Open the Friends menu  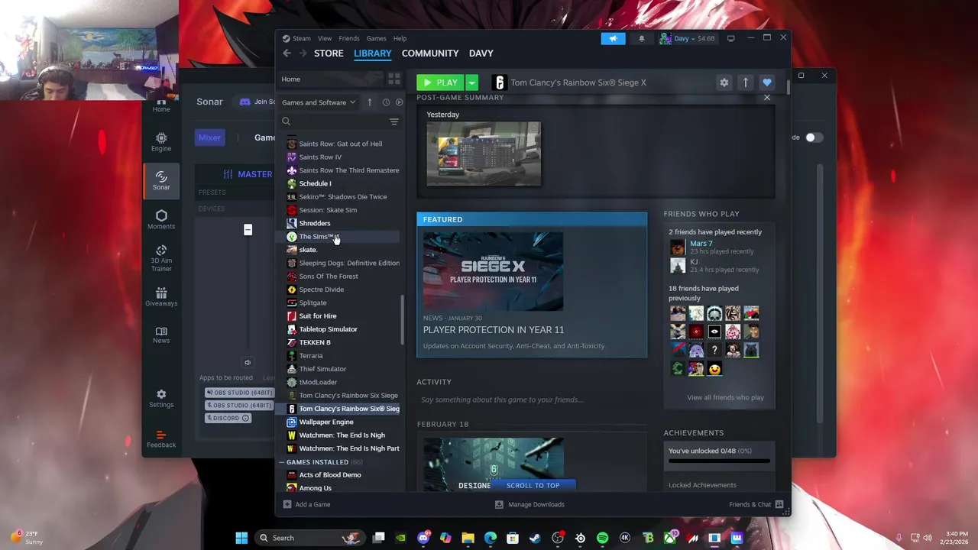point(349,38)
